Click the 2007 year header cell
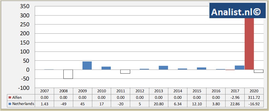Screen dimensions: 269x111 coord(45,91)
